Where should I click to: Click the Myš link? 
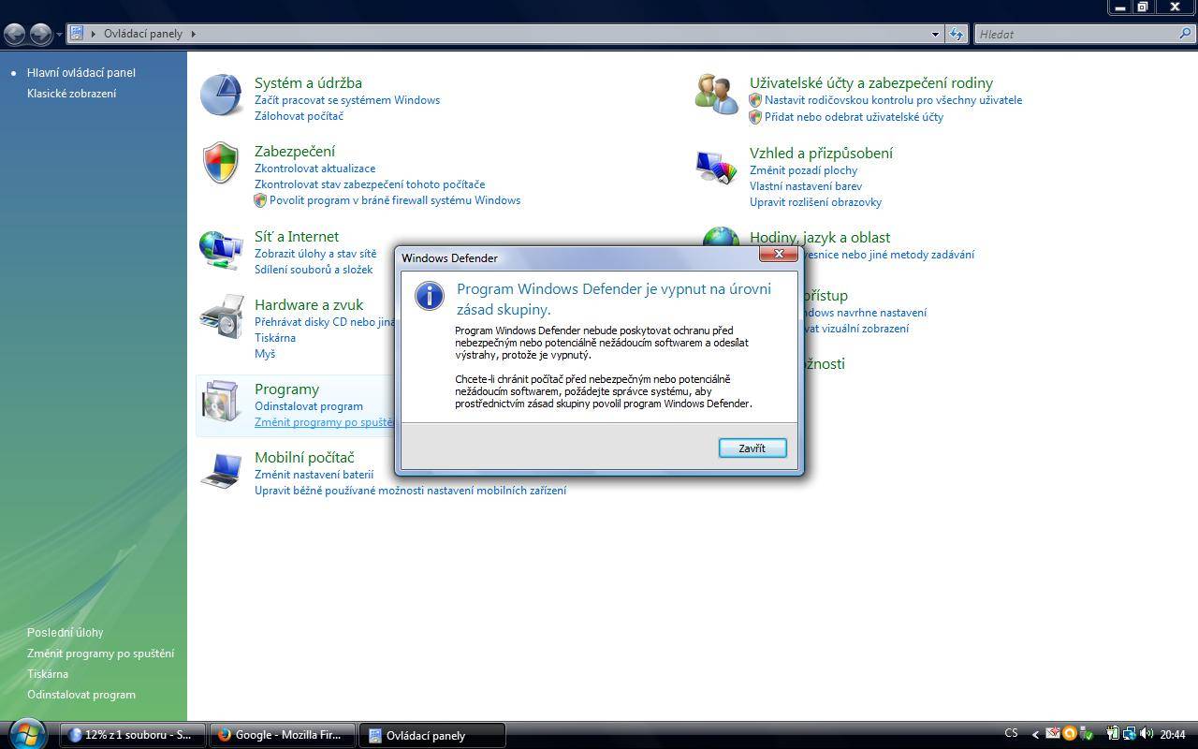point(265,354)
